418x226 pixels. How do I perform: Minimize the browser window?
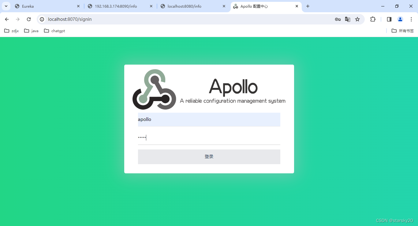383,6
